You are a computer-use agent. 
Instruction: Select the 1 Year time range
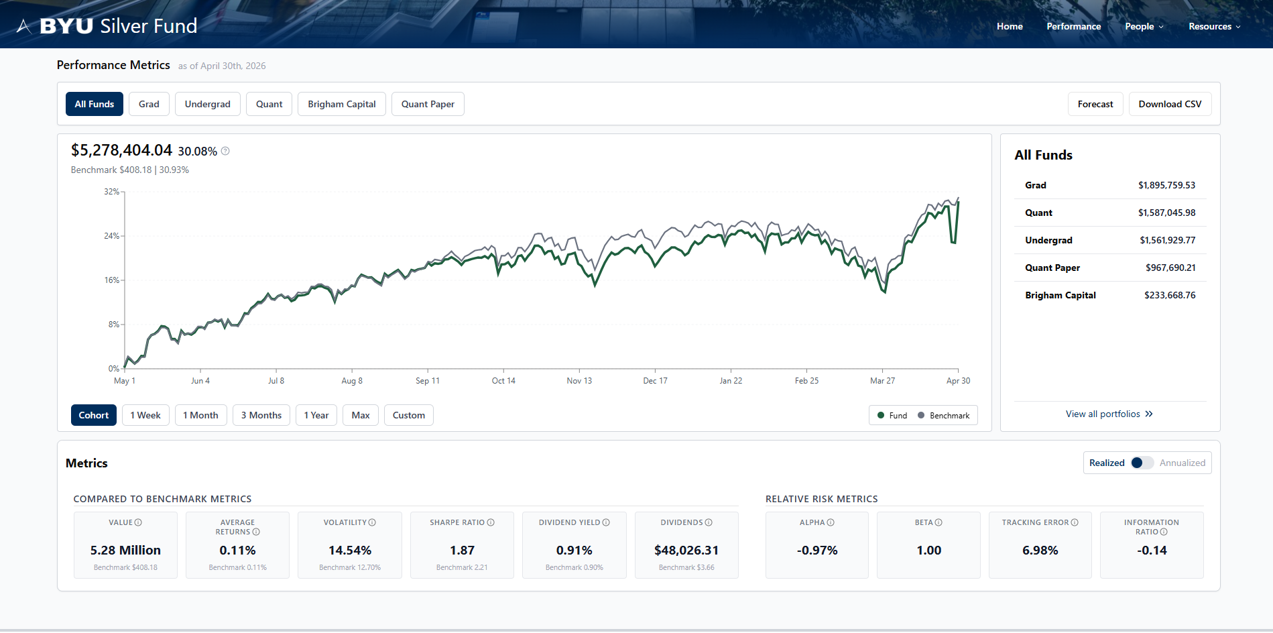coord(316,415)
